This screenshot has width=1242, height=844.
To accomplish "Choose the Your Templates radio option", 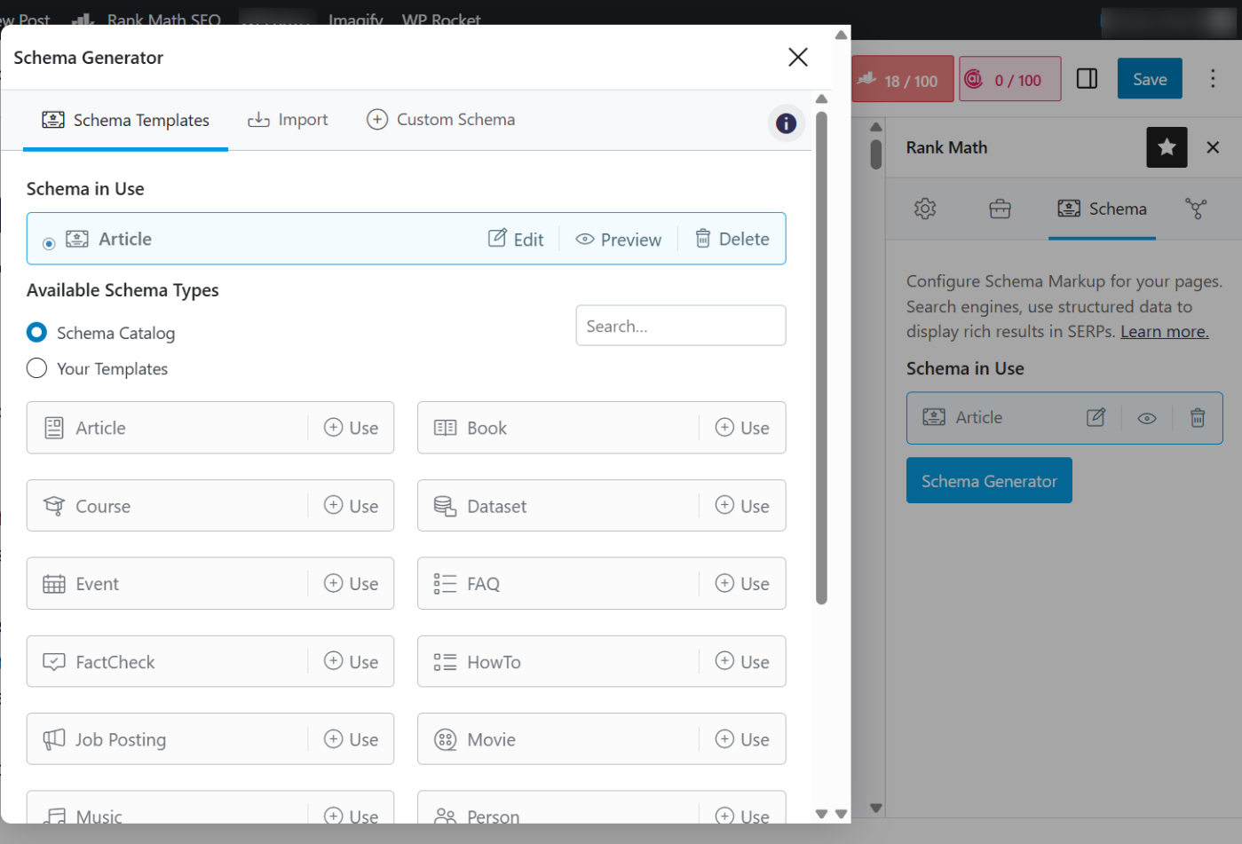I will pos(36,368).
